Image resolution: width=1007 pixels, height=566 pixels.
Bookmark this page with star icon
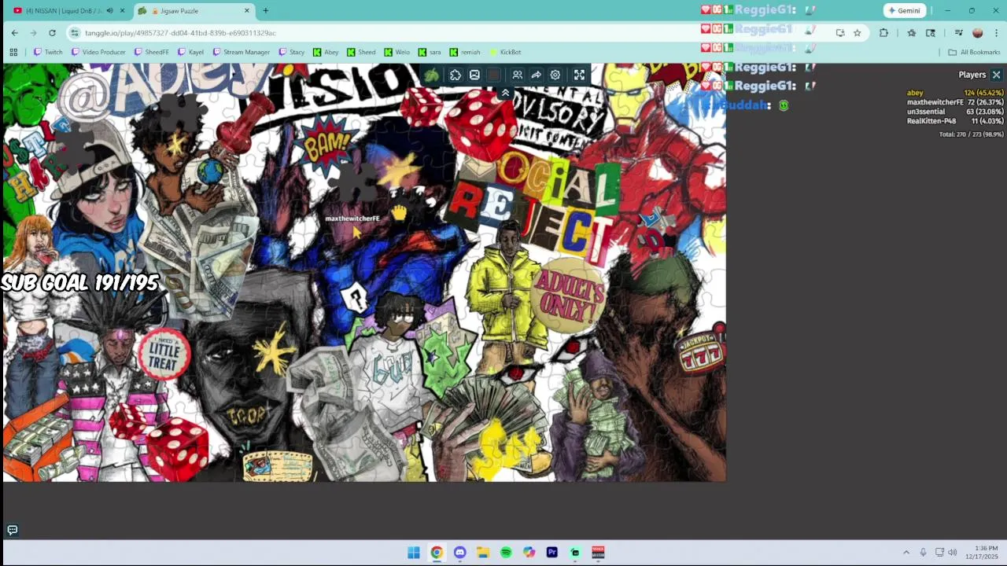tap(858, 33)
